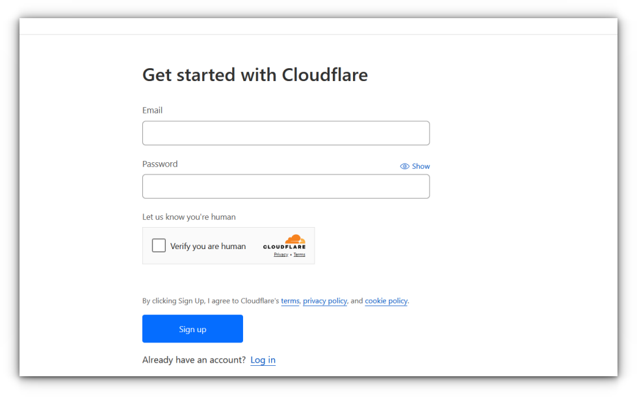Open the Terms link under the Cloudflare logo

(299, 255)
